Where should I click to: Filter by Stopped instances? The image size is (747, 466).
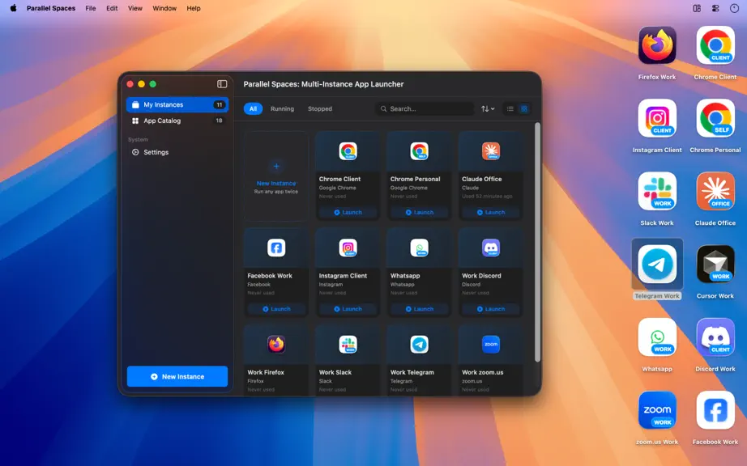[320, 109]
